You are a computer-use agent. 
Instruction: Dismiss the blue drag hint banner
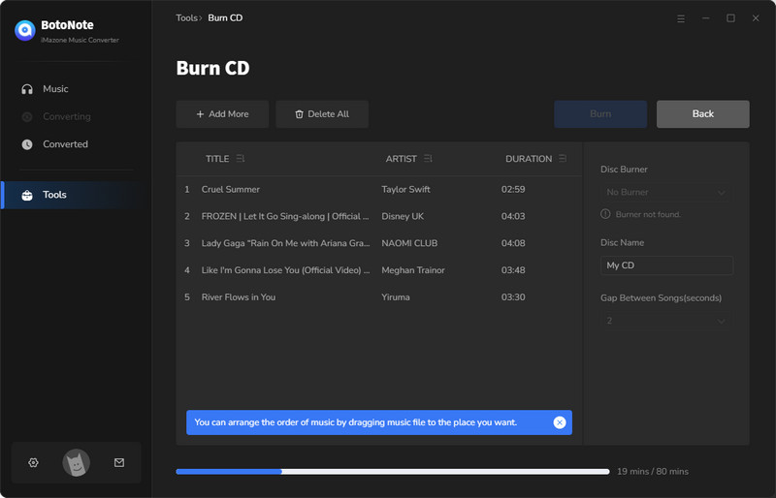point(560,422)
